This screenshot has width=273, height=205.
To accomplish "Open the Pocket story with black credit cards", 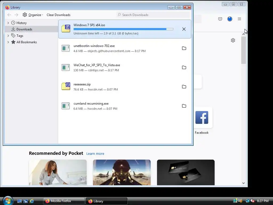I will pos(186,172).
